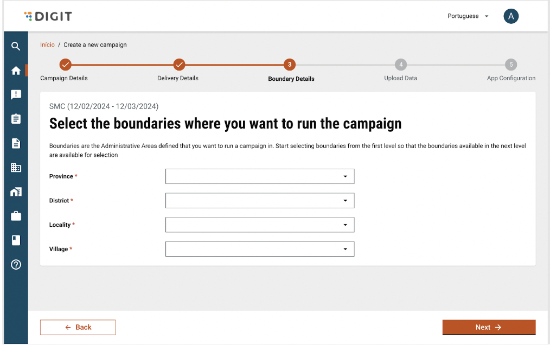Expand the Locality dropdown

pyautogui.click(x=260, y=225)
